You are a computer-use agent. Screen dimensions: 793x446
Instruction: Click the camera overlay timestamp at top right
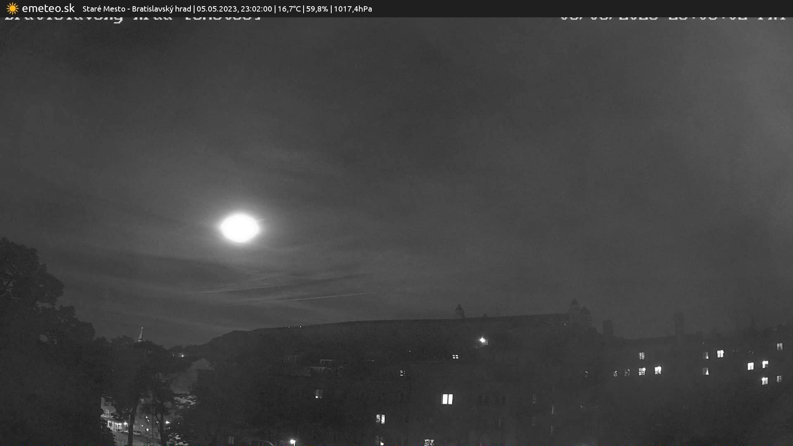pos(672,18)
